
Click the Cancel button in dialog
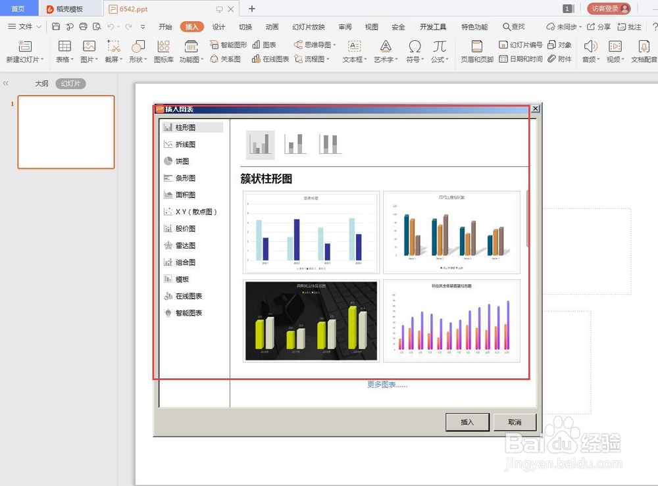point(515,422)
